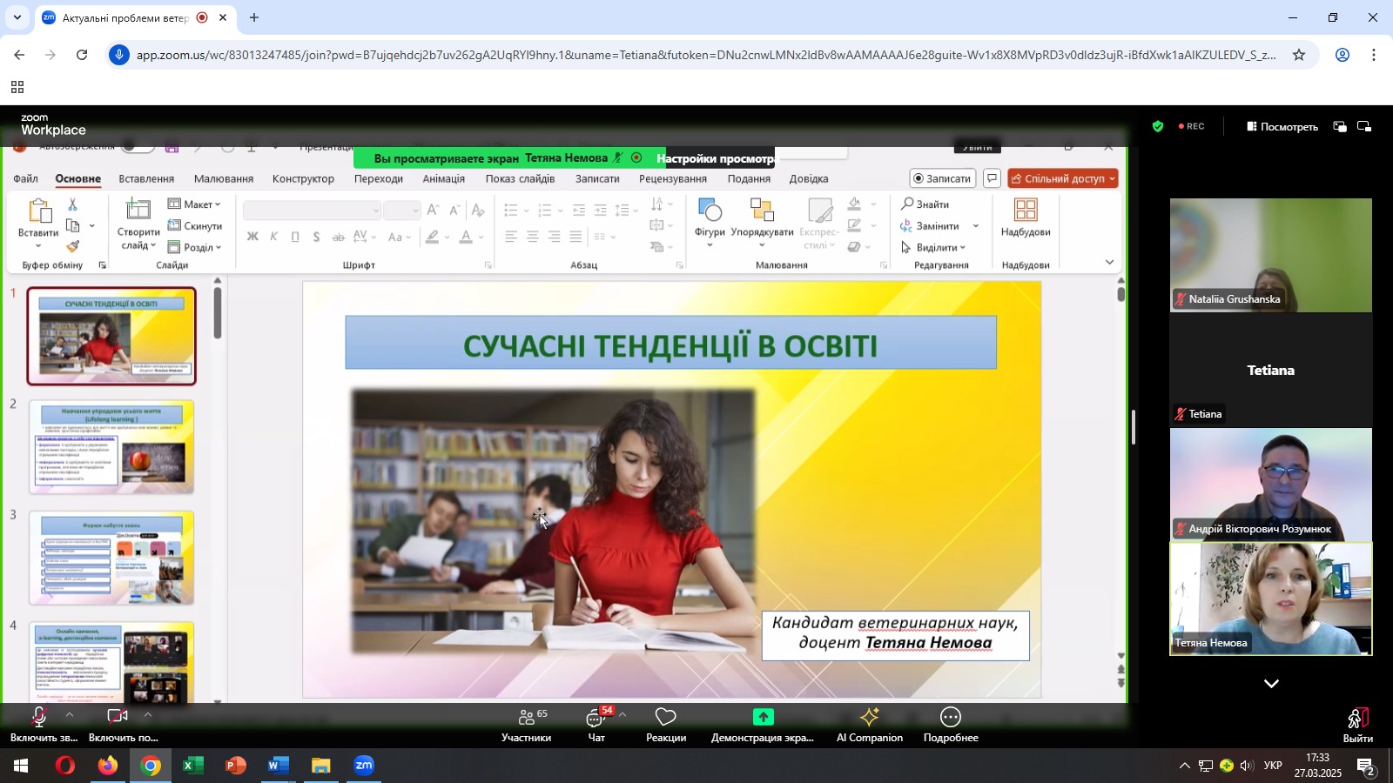Viewport: 1393px width, 783px height.
Task: Bookmark this page with the star icon
Action: pyautogui.click(x=1298, y=55)
